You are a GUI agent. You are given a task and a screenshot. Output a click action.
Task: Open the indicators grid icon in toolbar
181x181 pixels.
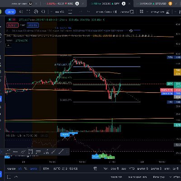click(141, 12)
